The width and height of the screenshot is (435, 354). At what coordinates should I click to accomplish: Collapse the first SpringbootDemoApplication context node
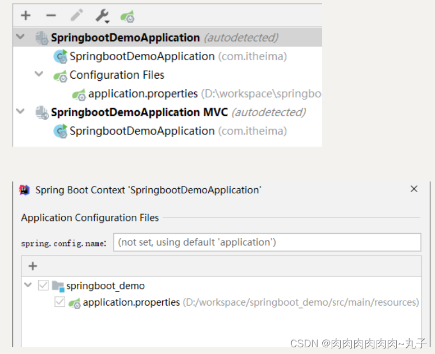click(21, 38)
